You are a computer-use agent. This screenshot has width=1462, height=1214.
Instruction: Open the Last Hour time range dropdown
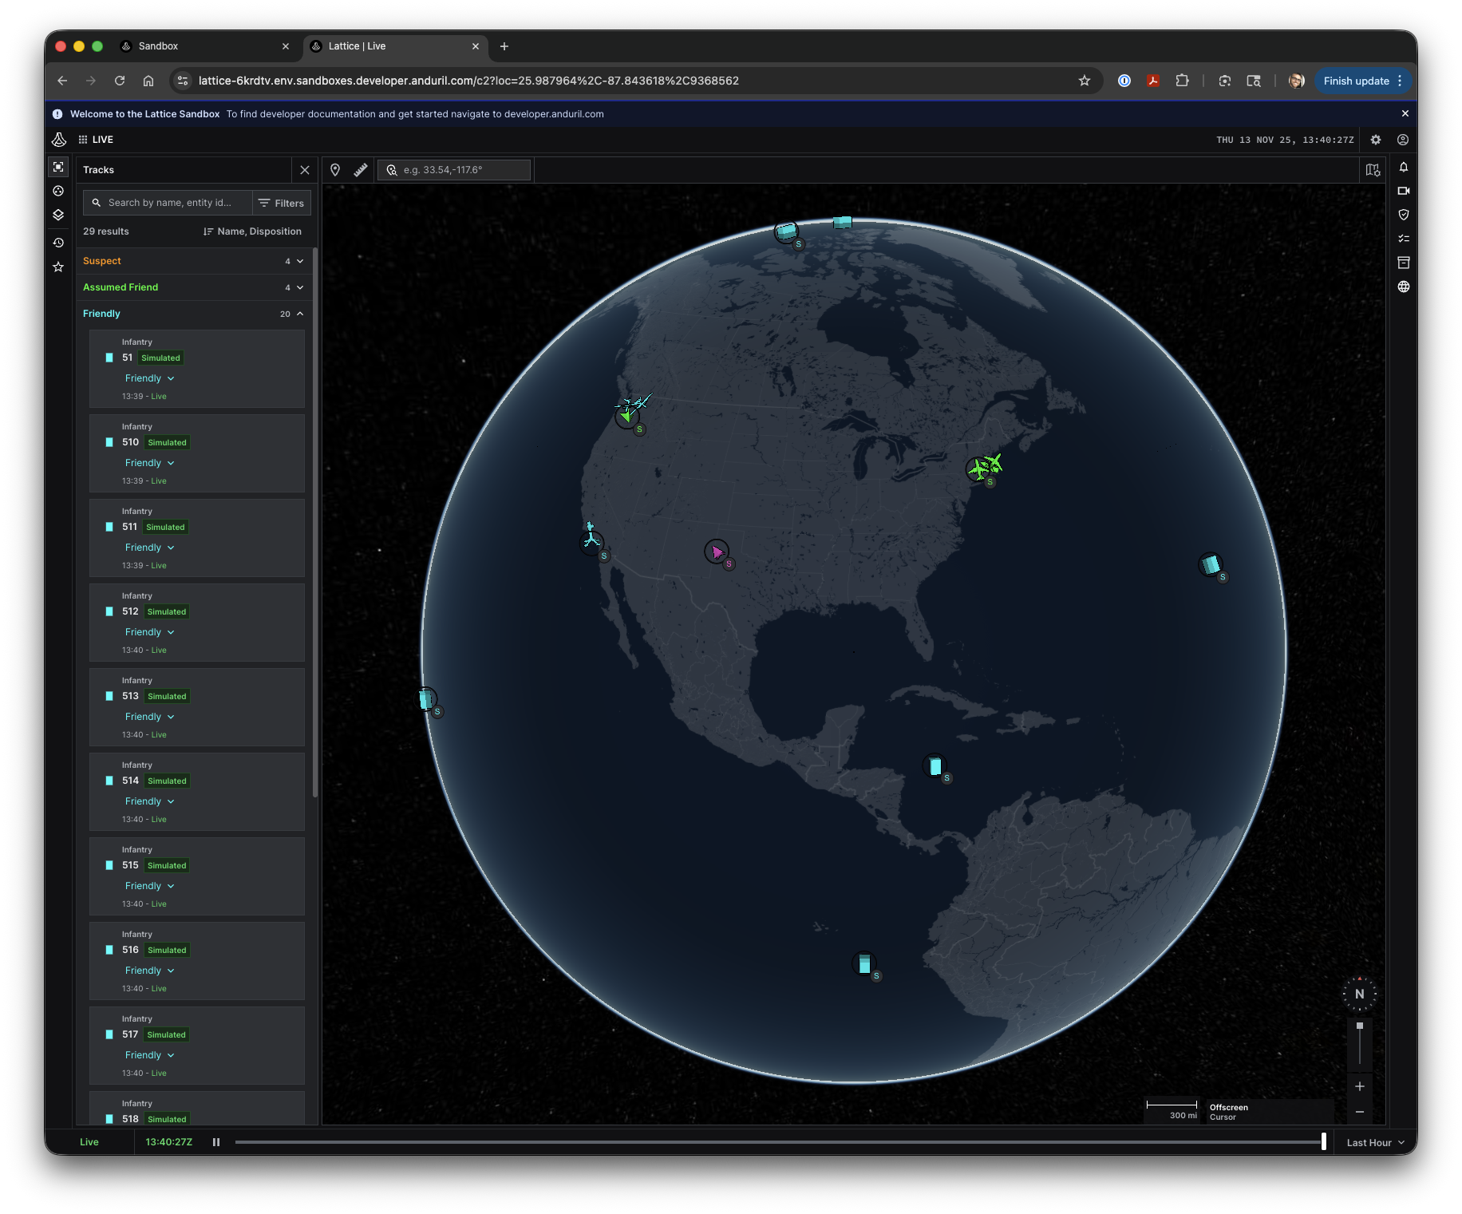pyautogui.click(x=1375, y=1143)
